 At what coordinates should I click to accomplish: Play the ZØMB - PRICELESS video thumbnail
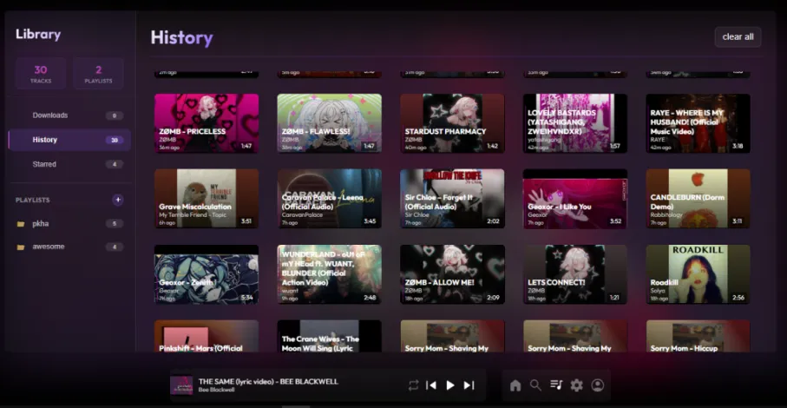click(207, 123)
